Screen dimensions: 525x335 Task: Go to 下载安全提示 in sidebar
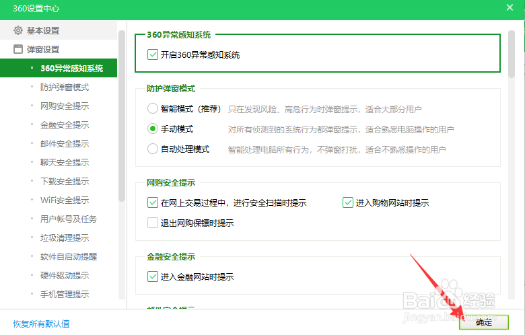pos(65,181)
